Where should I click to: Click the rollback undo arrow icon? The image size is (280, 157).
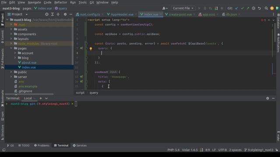[x=259, y=8]
